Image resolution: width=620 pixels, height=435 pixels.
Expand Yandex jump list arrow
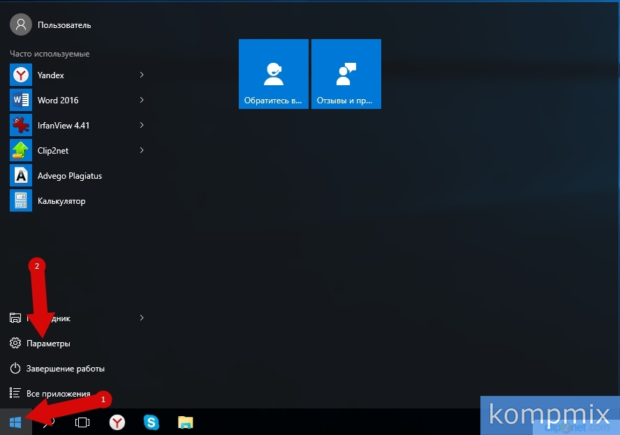click(142, 75)
